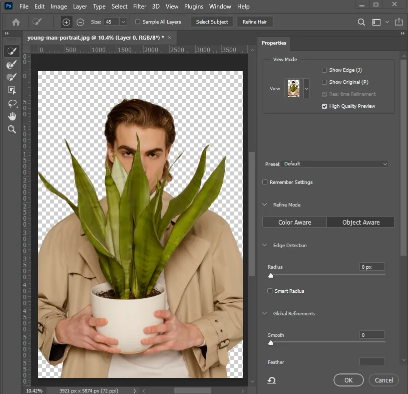Click the Home icon in options bar

coord(16,22)
